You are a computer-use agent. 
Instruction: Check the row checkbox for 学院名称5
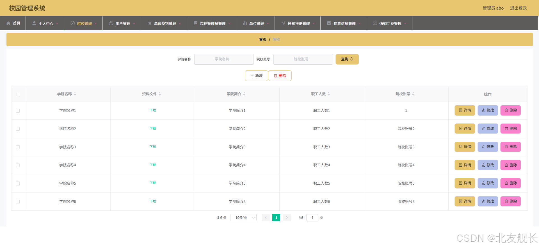coord(18,183)
